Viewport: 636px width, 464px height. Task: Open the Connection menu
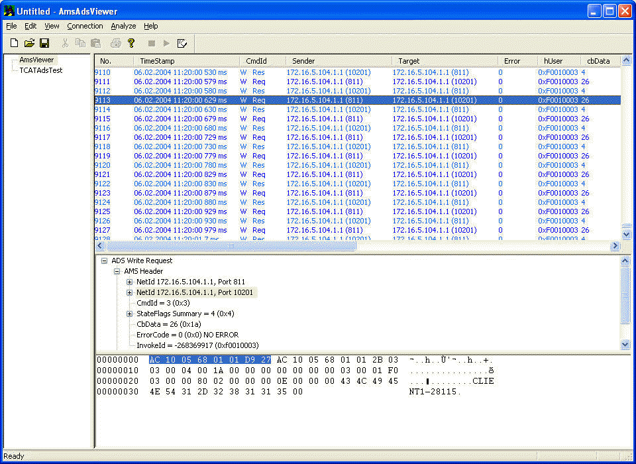click(85, 26)
